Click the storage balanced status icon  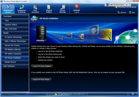click(x=56, y=94)
